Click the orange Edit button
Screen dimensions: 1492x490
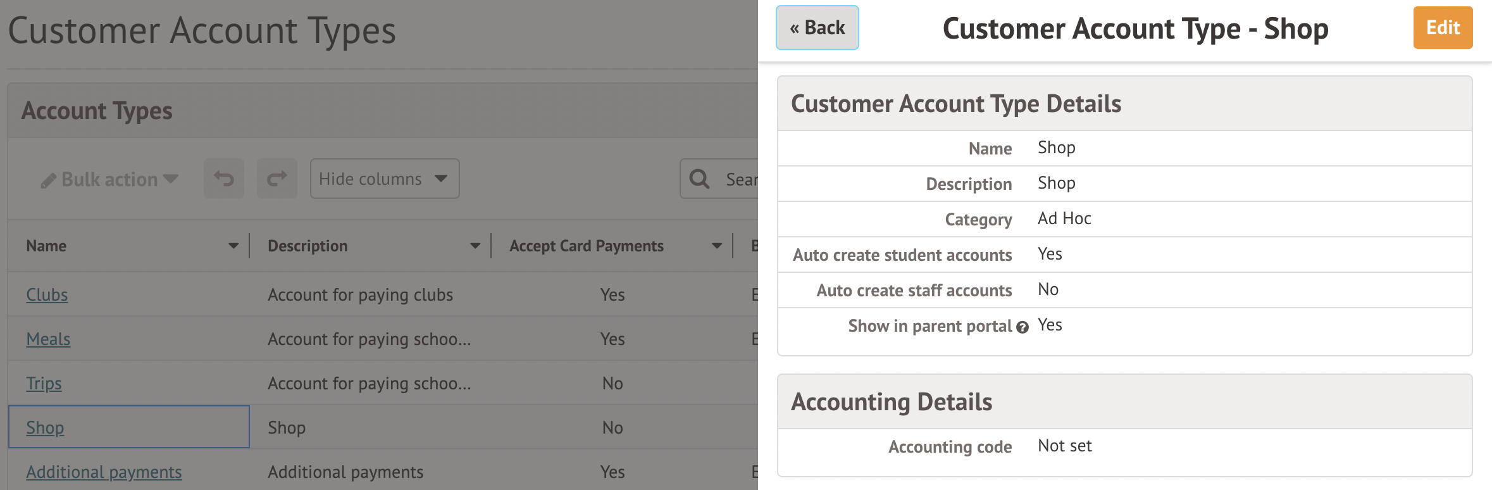click(1442, 28)
